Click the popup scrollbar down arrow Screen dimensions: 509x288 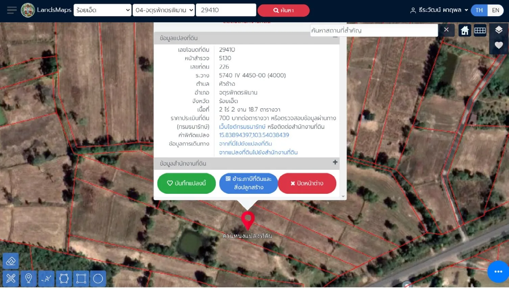pyautogui.click(x=343, y=196)
